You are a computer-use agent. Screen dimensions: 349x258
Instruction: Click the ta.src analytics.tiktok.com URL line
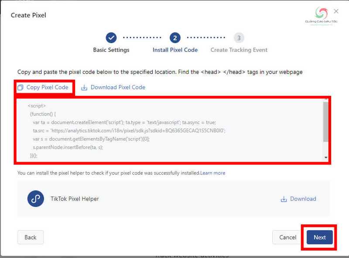129,131
